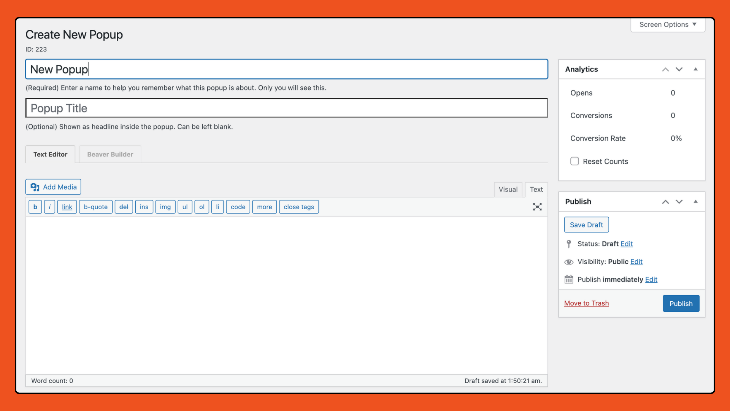Enable the Reset Counts checkbox
Screen dimensions: 730x411
[574, 161]
